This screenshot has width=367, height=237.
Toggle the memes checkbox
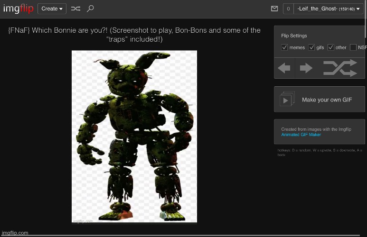[284, 47]
